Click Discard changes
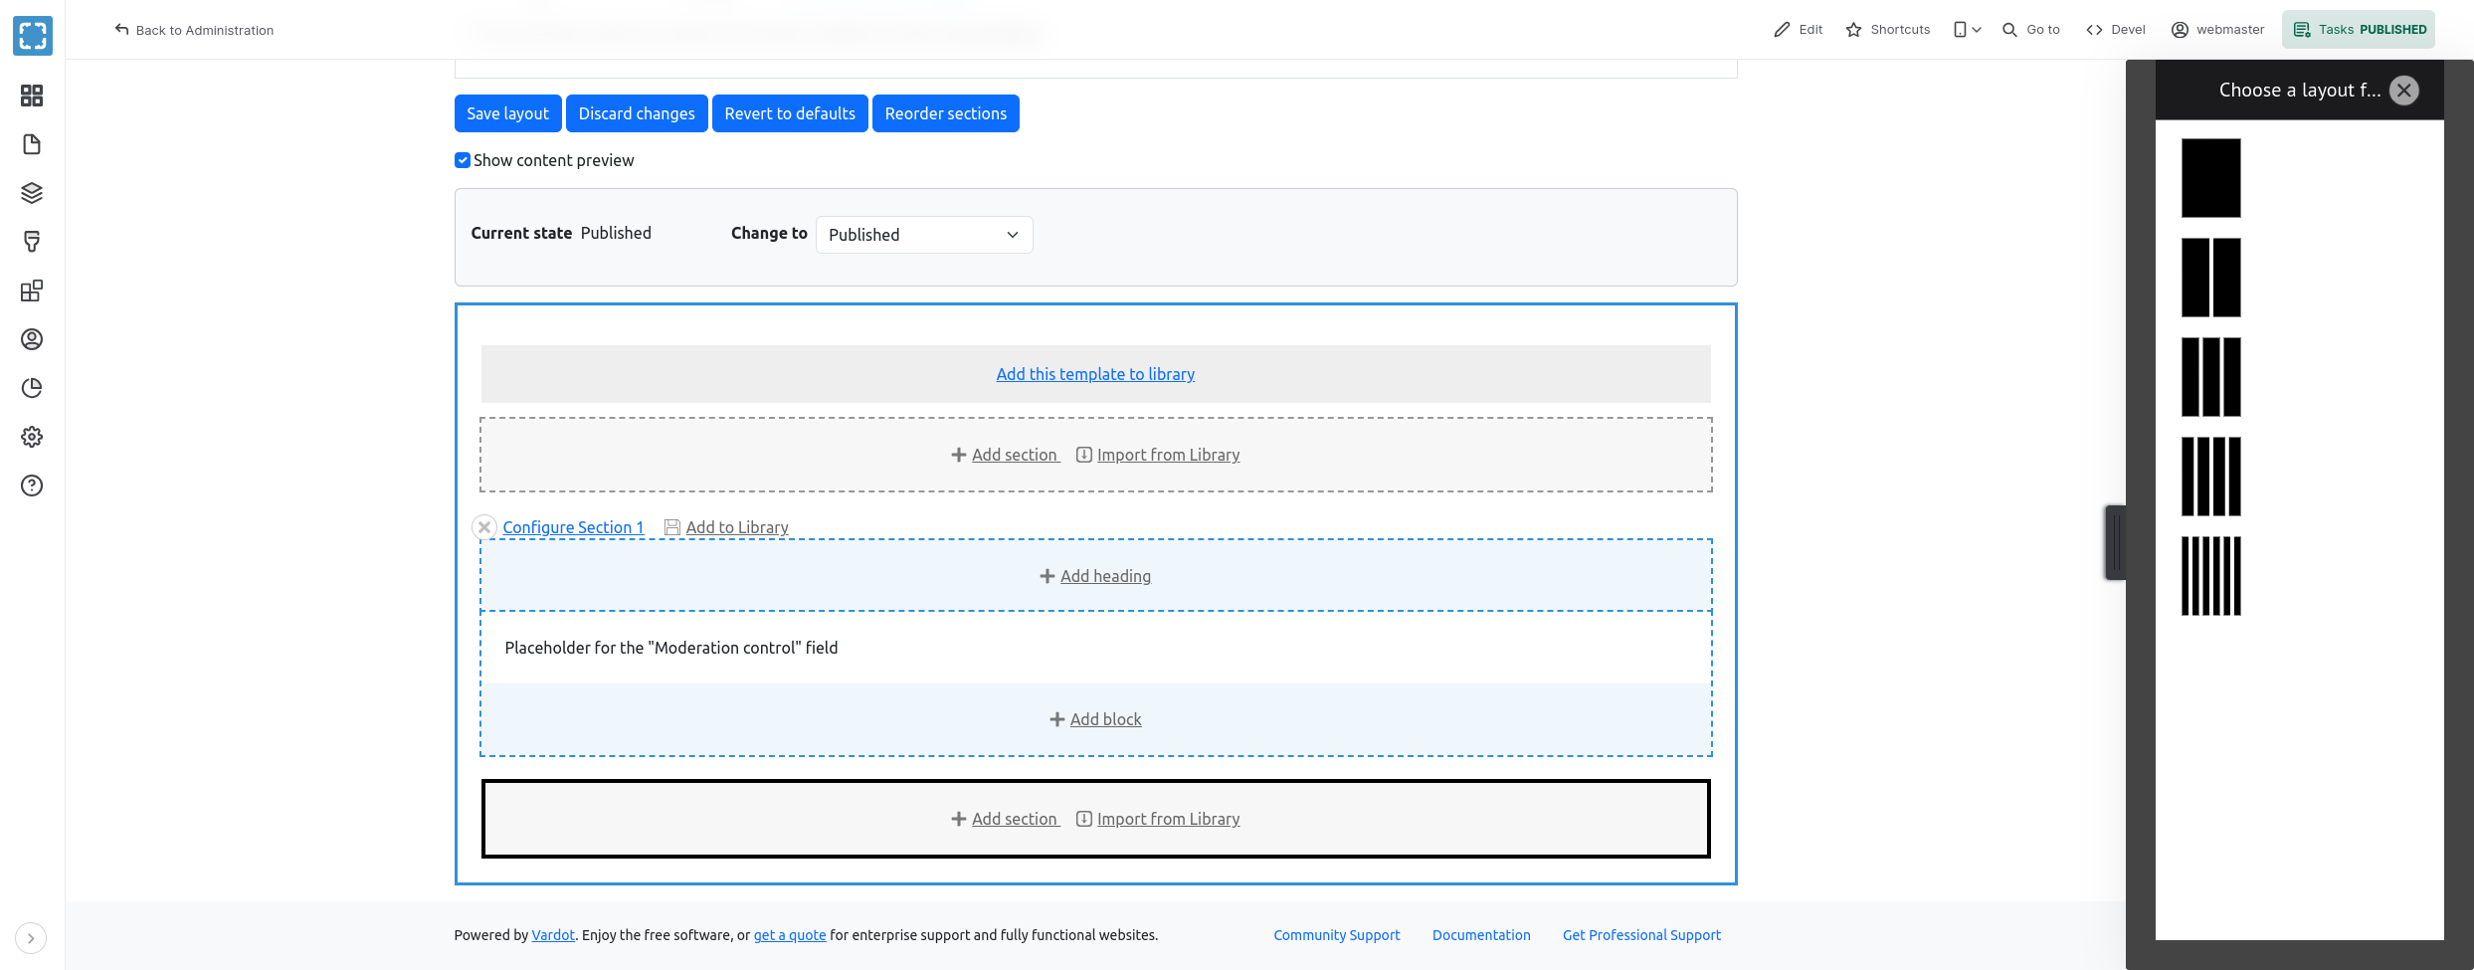This screenshot has height=970, width=2474. [x=637, y=113]
